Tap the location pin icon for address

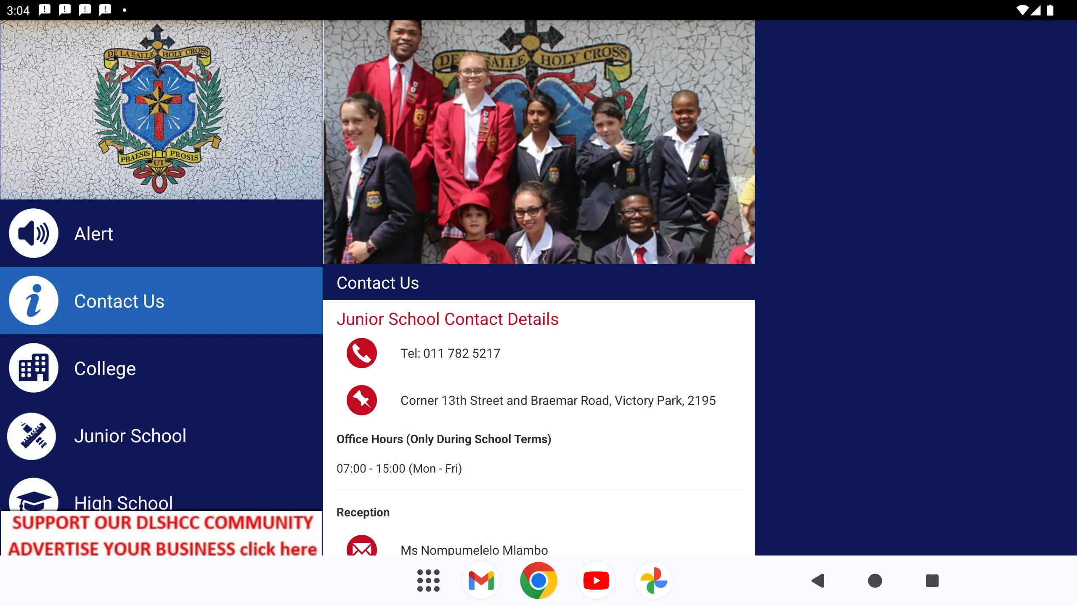click(x=362, y=399)
